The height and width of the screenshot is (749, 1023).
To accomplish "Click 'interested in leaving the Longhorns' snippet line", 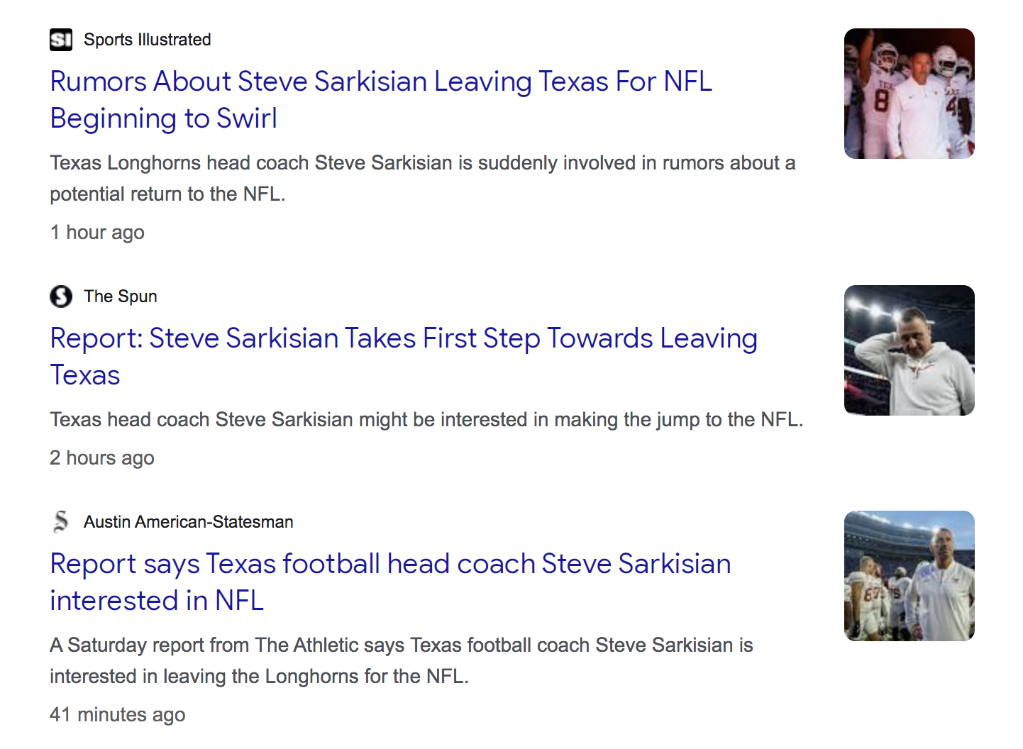I will 259,677.
